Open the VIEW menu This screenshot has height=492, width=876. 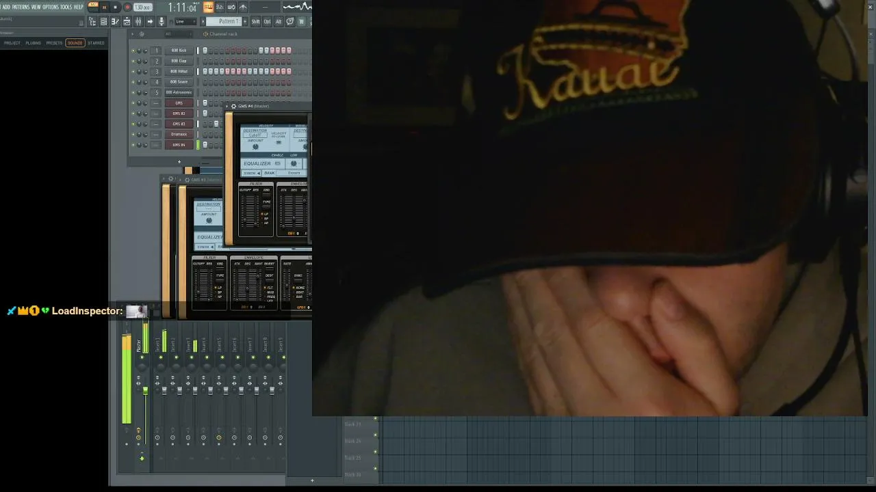36,7
